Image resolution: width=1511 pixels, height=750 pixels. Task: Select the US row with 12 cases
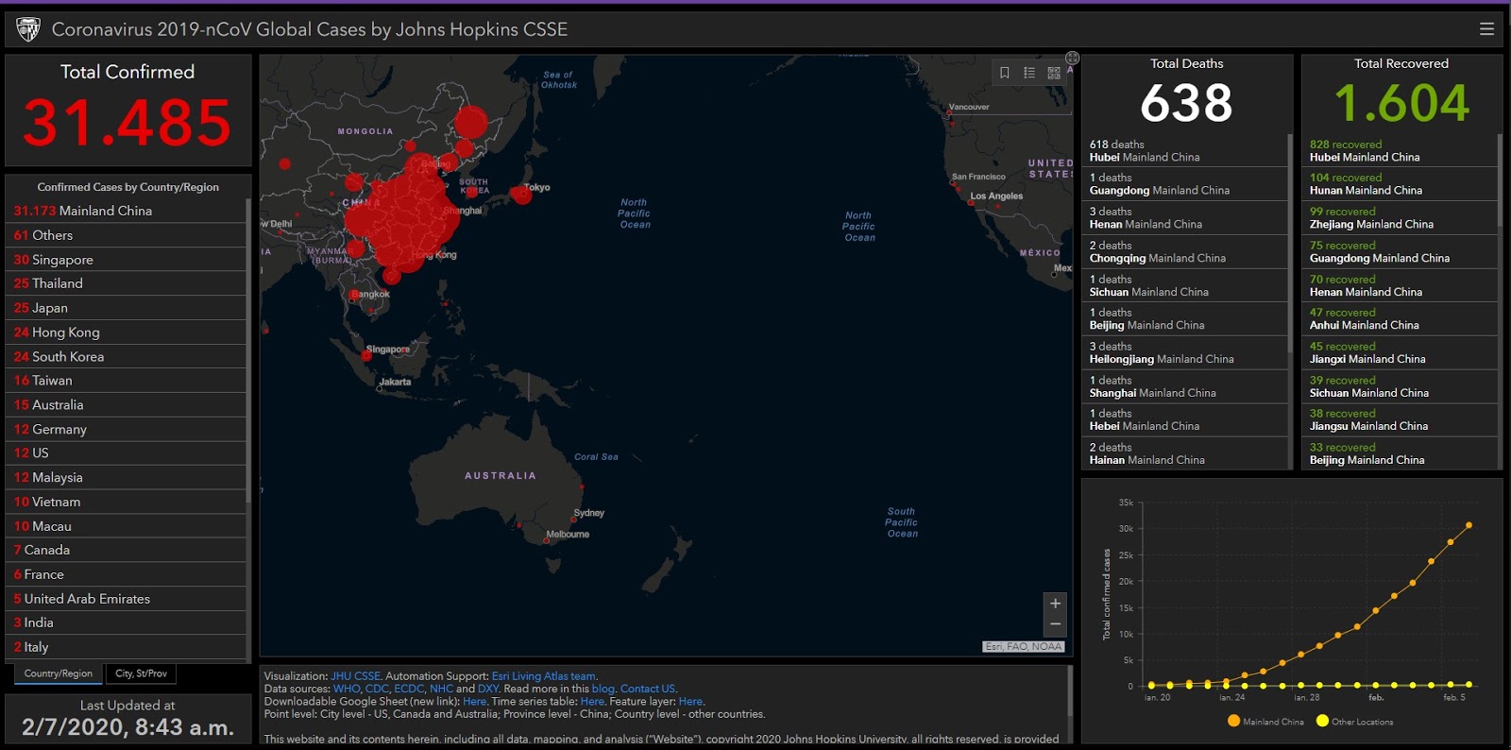coord(126,453)
